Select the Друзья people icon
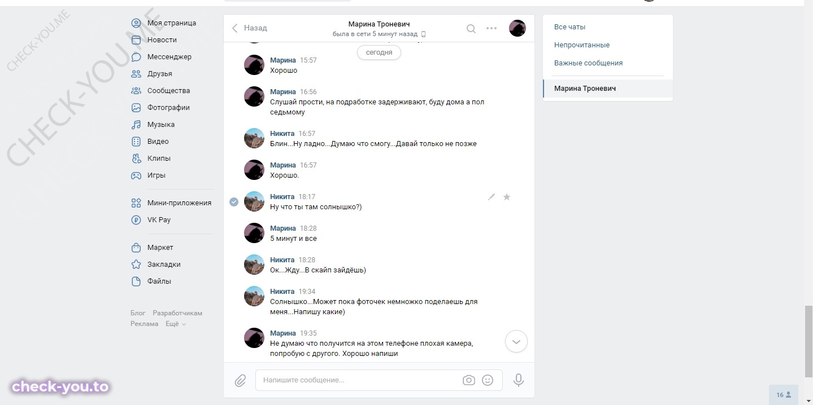The height and width of the screenshot is (405, 813). point(136,74)
